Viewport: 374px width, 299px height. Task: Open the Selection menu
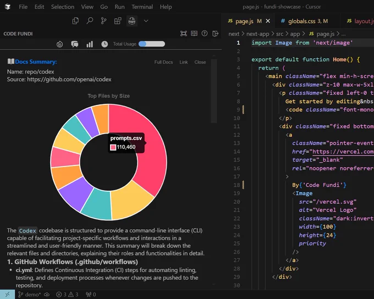(x=63, y=7)
